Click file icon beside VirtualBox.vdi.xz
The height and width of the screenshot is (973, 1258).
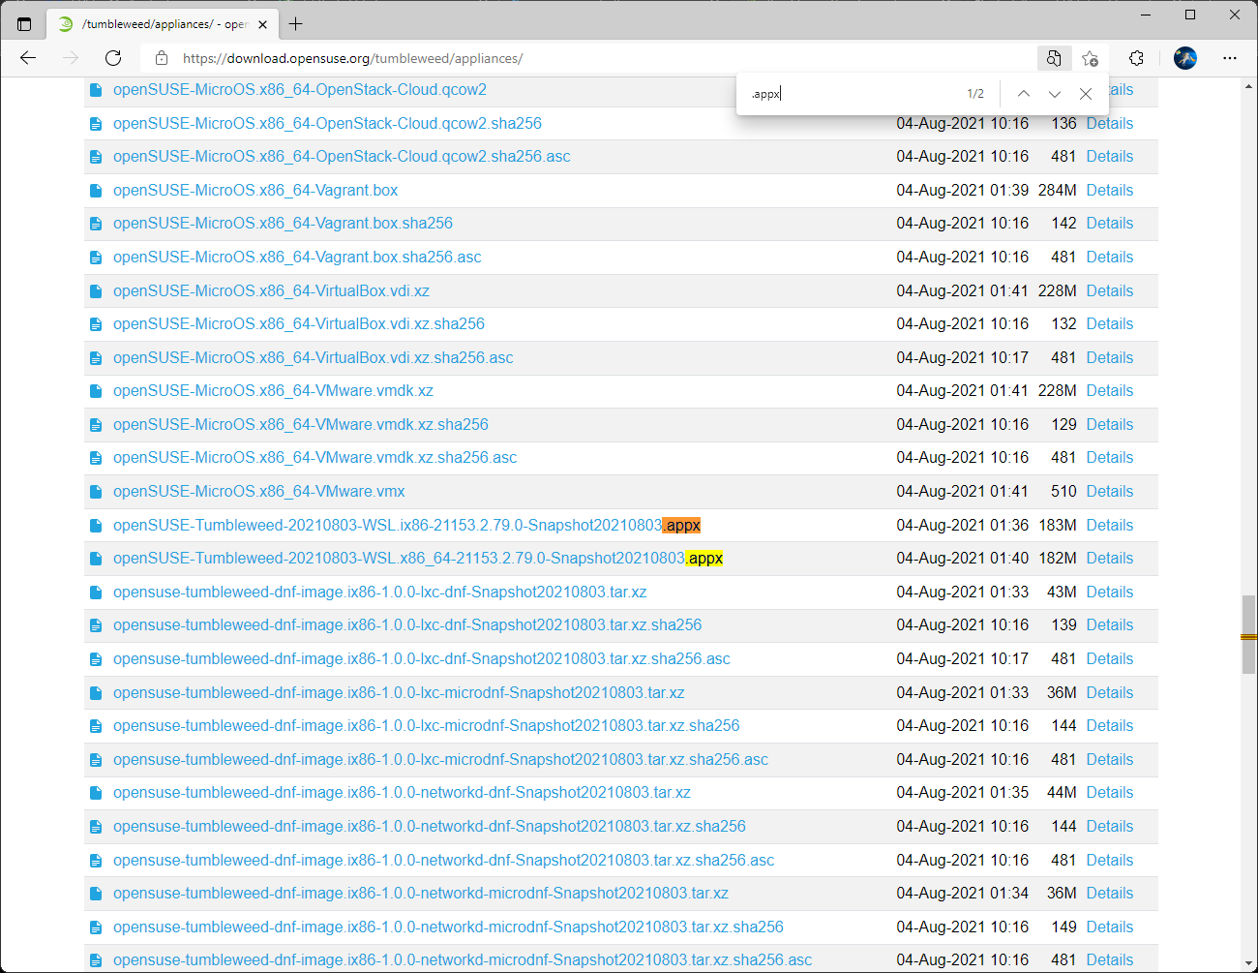(x=96, y=291)
